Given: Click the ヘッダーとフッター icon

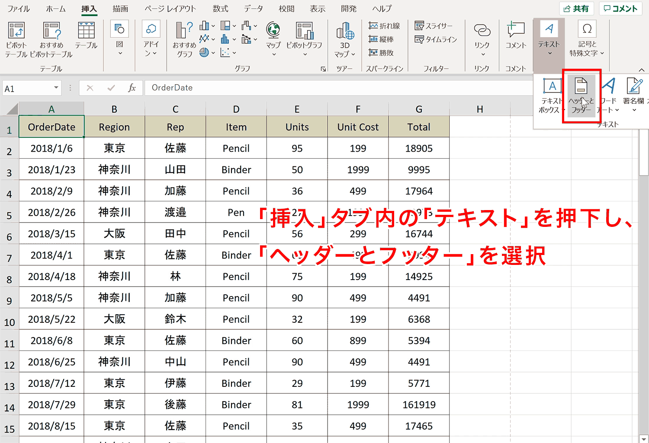Looking at the screenshot, I should [x=581, y=96].
